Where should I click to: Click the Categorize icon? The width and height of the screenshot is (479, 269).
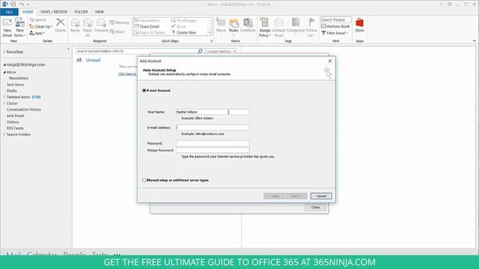[x=296, y=22]
